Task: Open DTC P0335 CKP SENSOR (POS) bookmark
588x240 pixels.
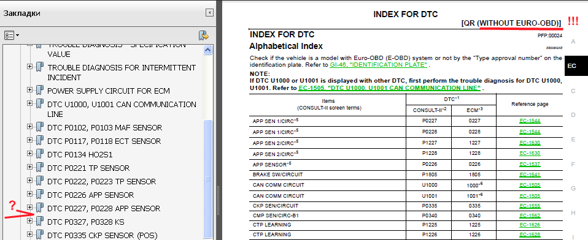Action: point(103,236)
